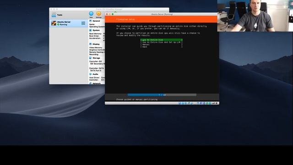
Task: Click the Recording label
Action: pos(94,55)
